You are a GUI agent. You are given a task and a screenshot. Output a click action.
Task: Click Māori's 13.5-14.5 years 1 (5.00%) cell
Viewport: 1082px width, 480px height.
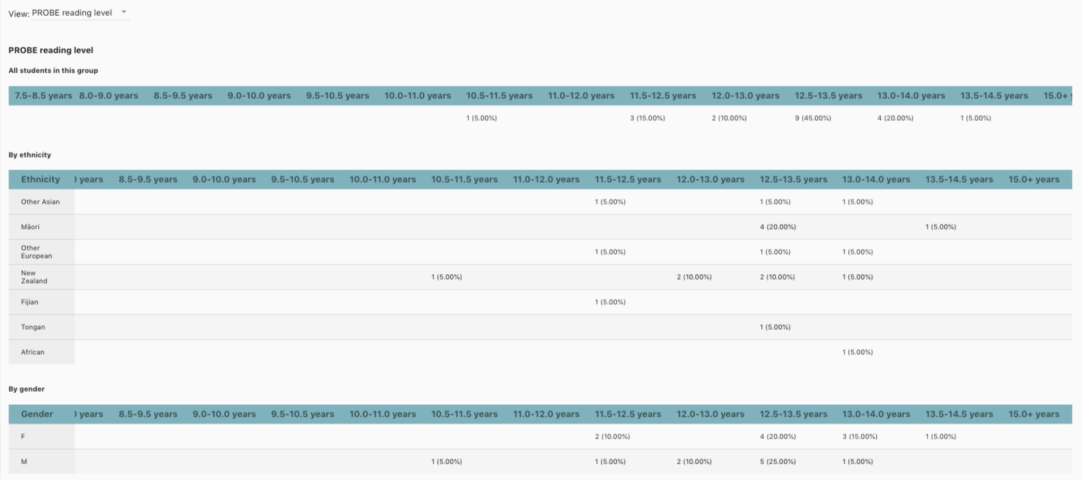click(940, 227)
